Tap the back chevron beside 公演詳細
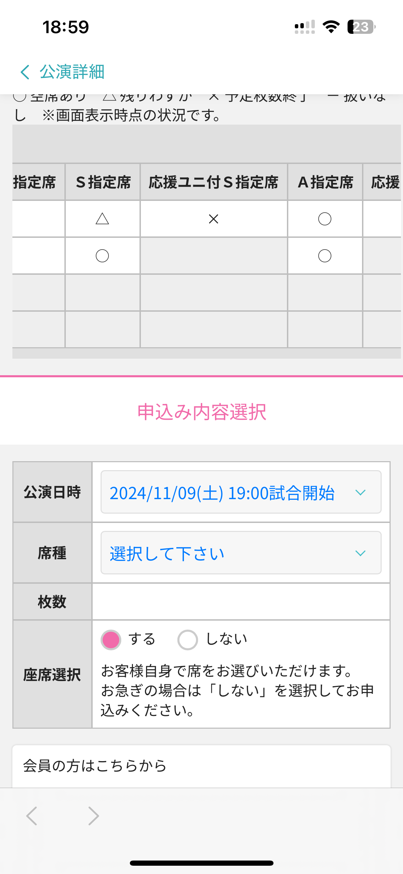The image size is (403, 874). 25,72
